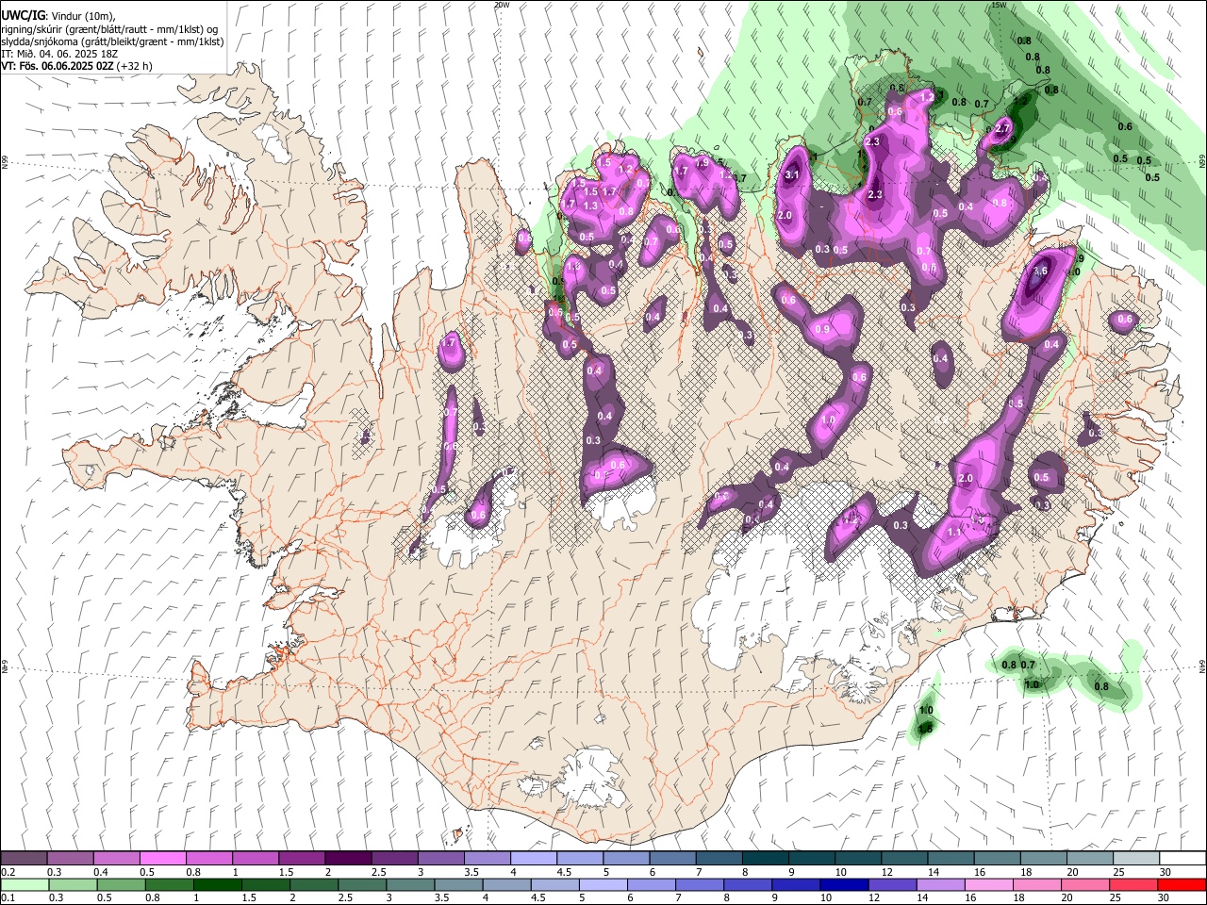
Task: Select the lavender 4–4.5 snow legend swatch
Action: [x=534, y=858]
